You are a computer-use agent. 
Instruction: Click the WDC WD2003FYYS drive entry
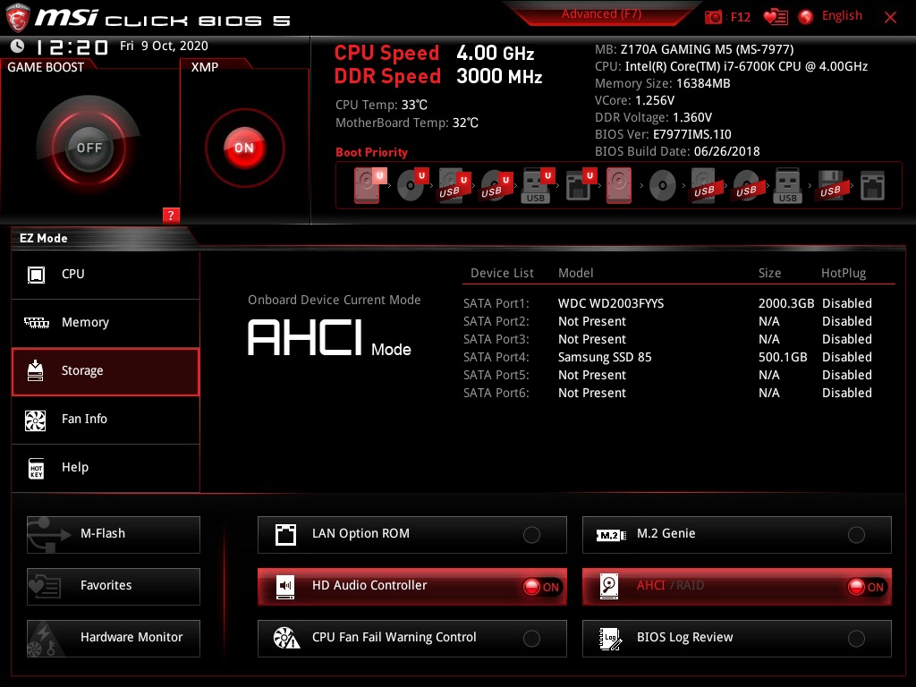[611, 304]
